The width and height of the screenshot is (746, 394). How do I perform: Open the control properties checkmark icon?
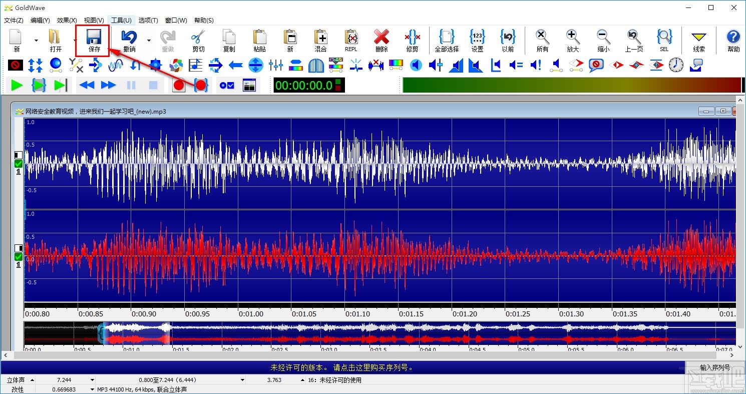[x=227, y=86]
